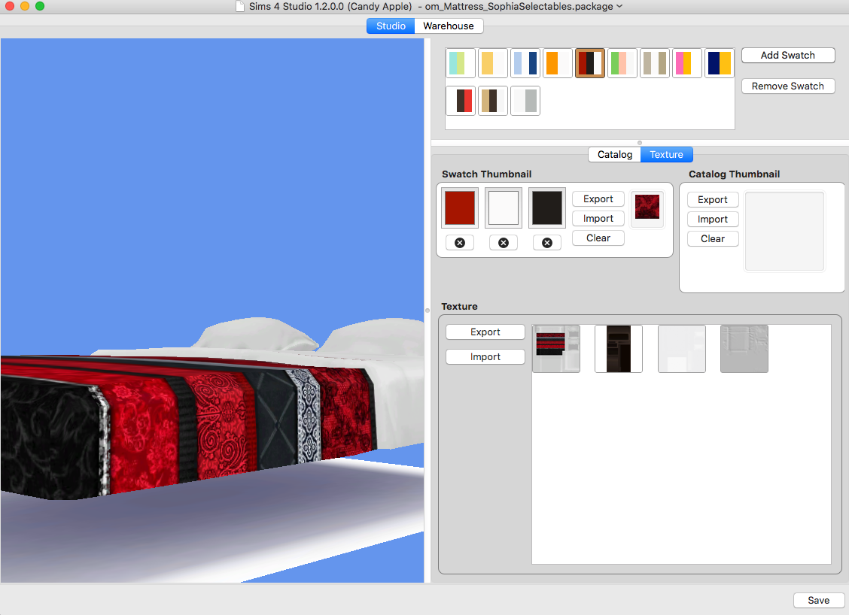Select the pink and yellow swatch
The image size is (849, 615).
click(x=686, y=63)
